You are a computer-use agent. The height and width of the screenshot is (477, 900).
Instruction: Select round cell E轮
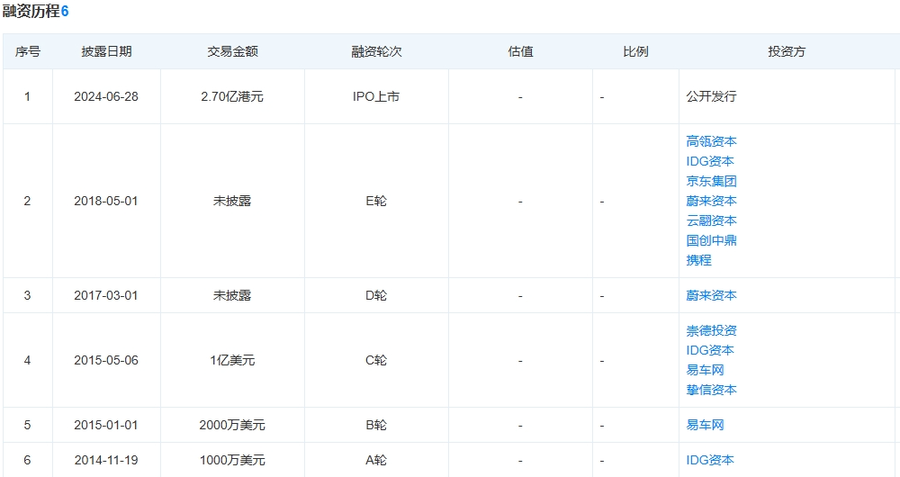point(376,201)
